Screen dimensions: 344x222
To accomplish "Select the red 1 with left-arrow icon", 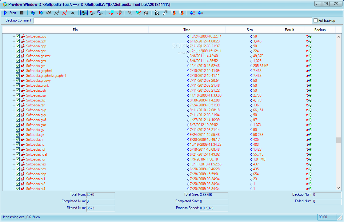I will 41,13.
